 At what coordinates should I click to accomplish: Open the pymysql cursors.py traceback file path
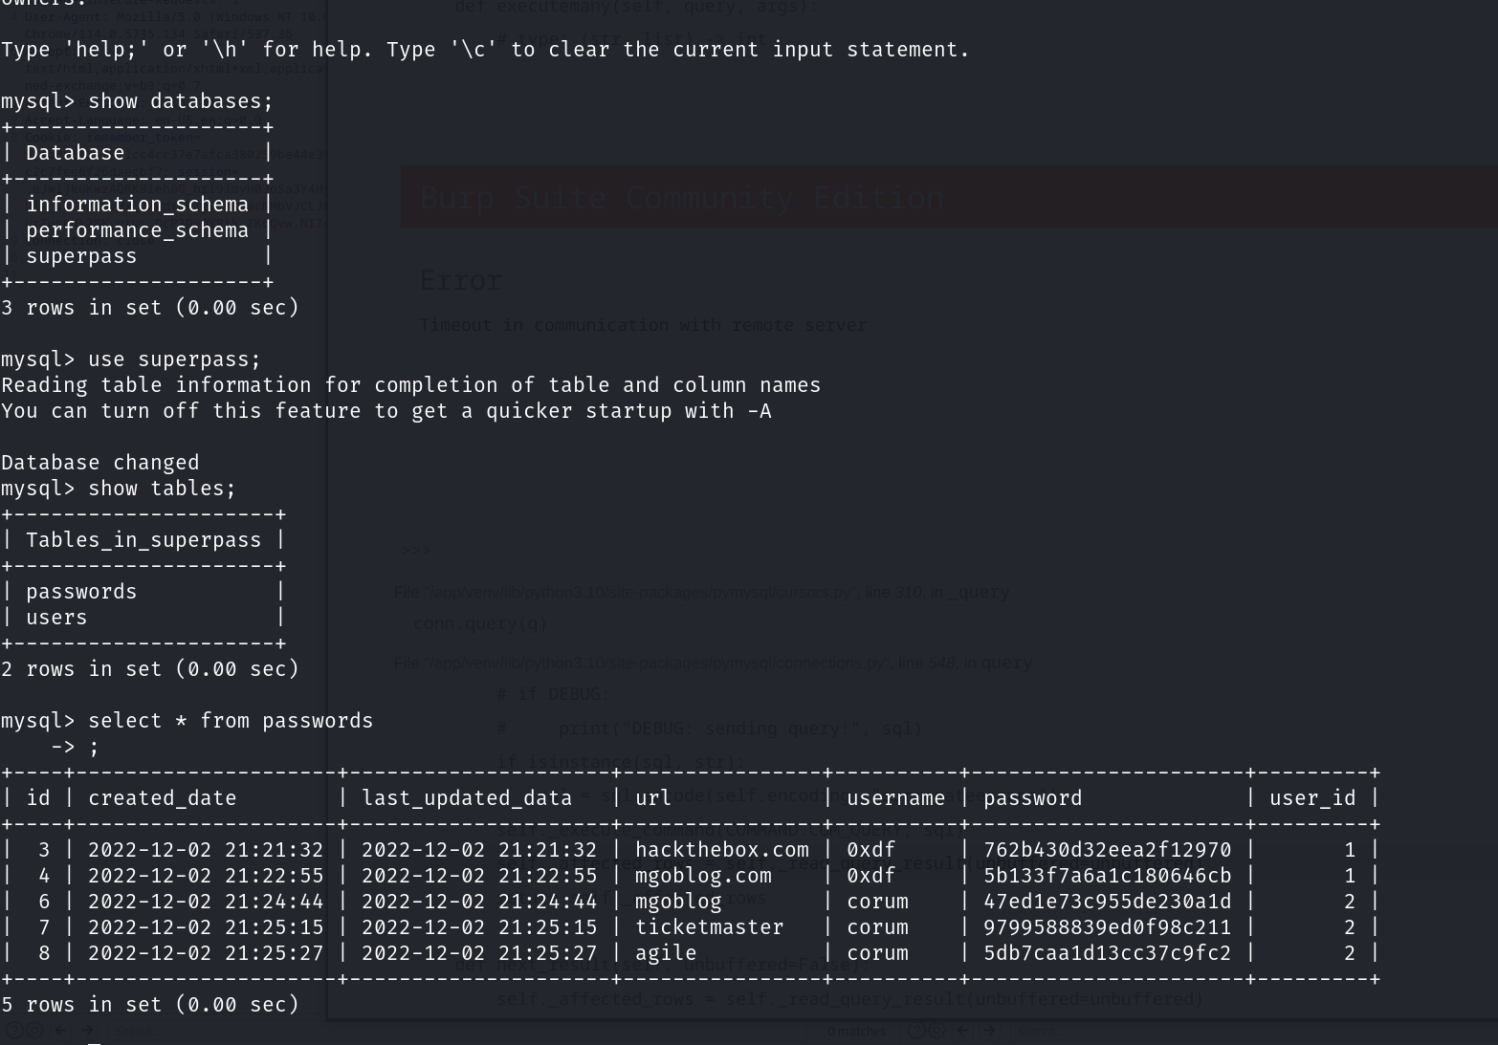tap(639, 593)
